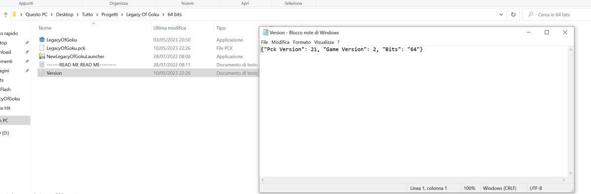
Task: Refresh the 64 bits folder view
Action: [513, 15]
